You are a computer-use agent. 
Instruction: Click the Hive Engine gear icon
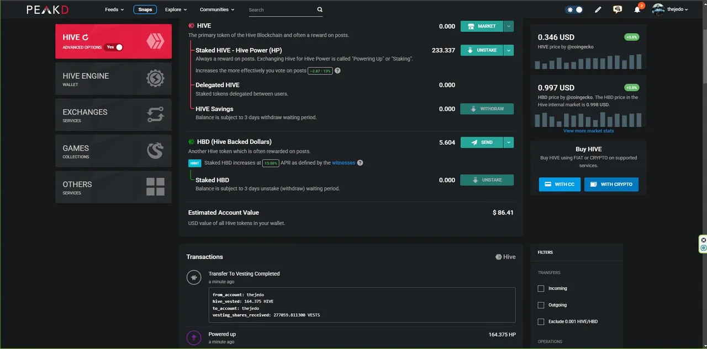click(x=155, y=79)
